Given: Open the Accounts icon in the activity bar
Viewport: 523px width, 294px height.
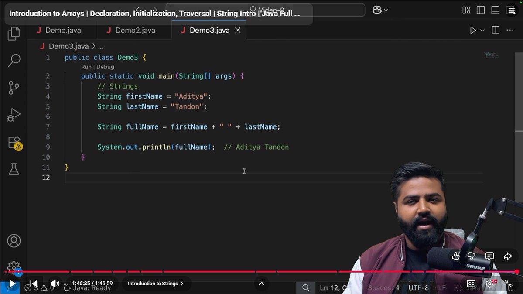Looking at the screenshot, I should pos(14,241).
